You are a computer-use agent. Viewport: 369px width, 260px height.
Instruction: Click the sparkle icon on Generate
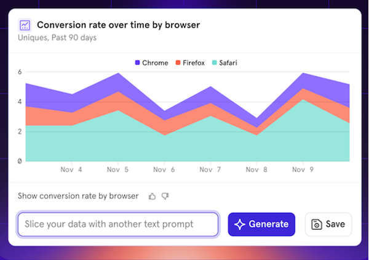pos(240,224)
